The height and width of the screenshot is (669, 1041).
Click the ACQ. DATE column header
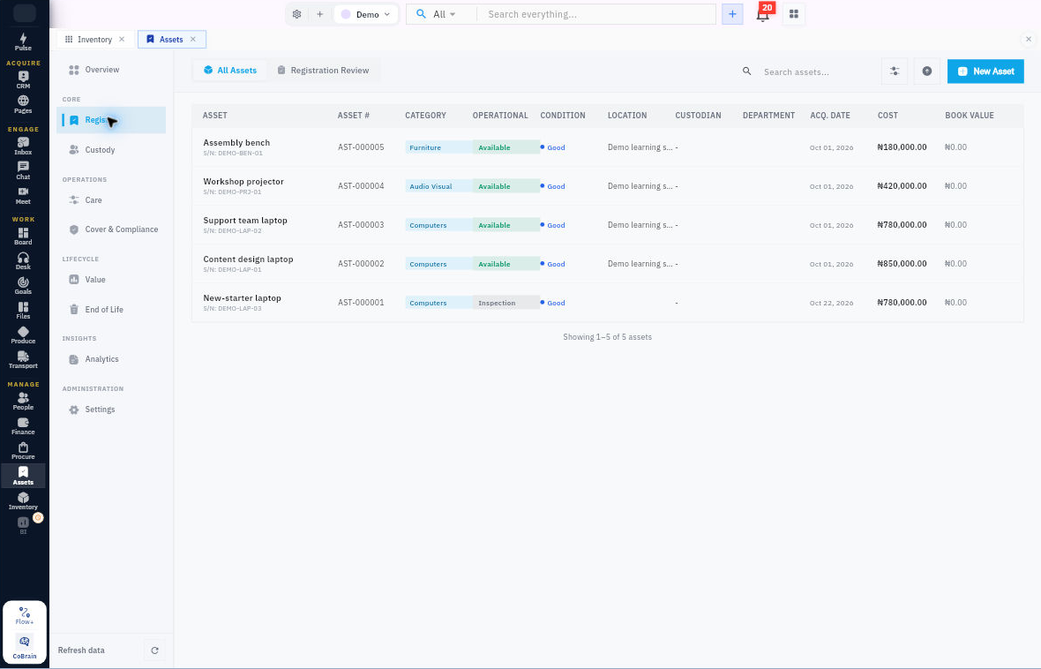click(x=830, y=116)
